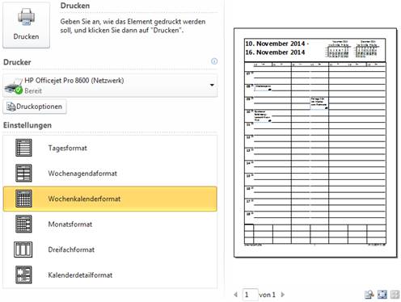Go to next preview page arrow
Image resolution: width=401 pixels, height=302 pixels.
(283, 295)
